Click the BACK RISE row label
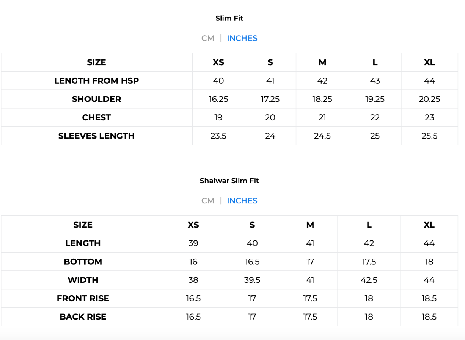The image size is (465, 340). point(83,317)
